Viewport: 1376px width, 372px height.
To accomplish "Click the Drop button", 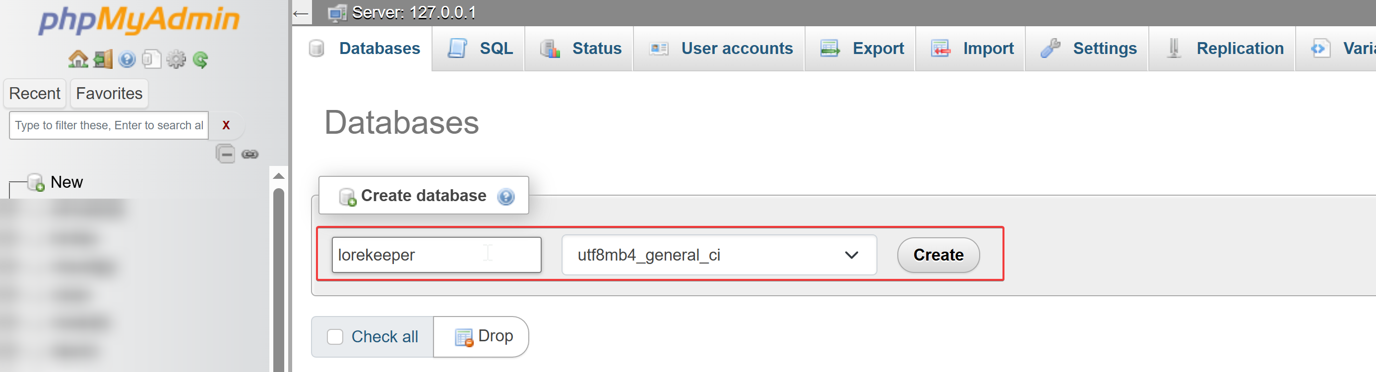I will click(484, 336).
